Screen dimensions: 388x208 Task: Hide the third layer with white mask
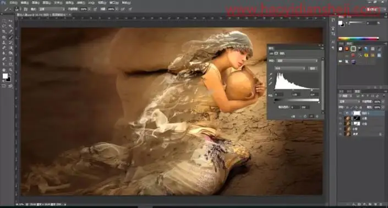coord(340,124)
